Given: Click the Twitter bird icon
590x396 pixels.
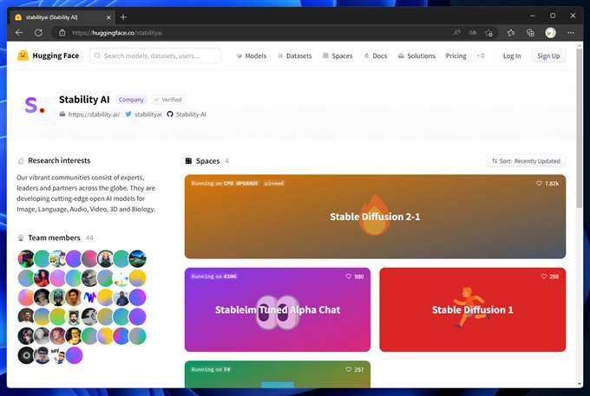Looking at the screenshot, I should click(128, 114).
